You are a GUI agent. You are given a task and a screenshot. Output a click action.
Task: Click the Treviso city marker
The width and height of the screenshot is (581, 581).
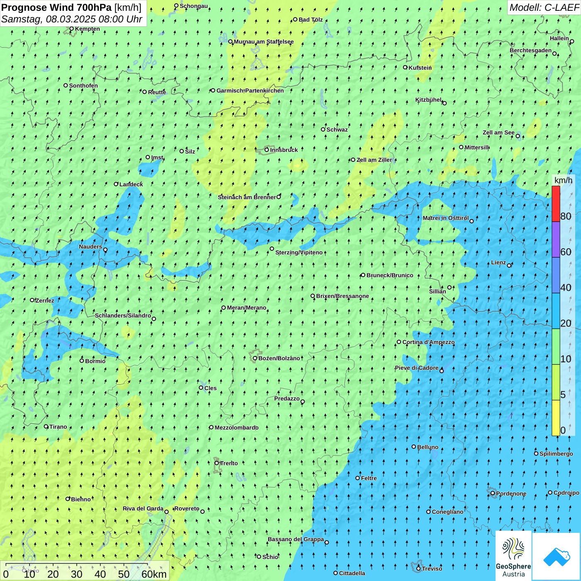(x=418, y=569)
